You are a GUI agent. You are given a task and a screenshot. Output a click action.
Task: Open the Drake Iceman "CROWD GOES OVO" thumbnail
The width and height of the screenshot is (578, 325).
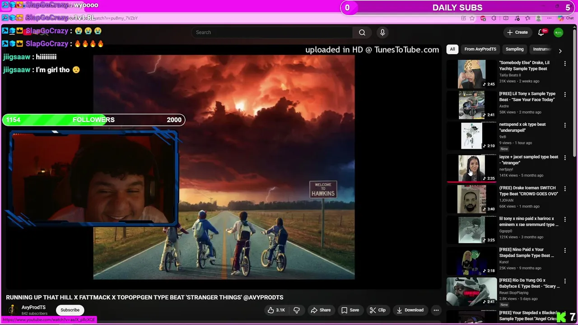pyautogui.click(x=471, y=199)
